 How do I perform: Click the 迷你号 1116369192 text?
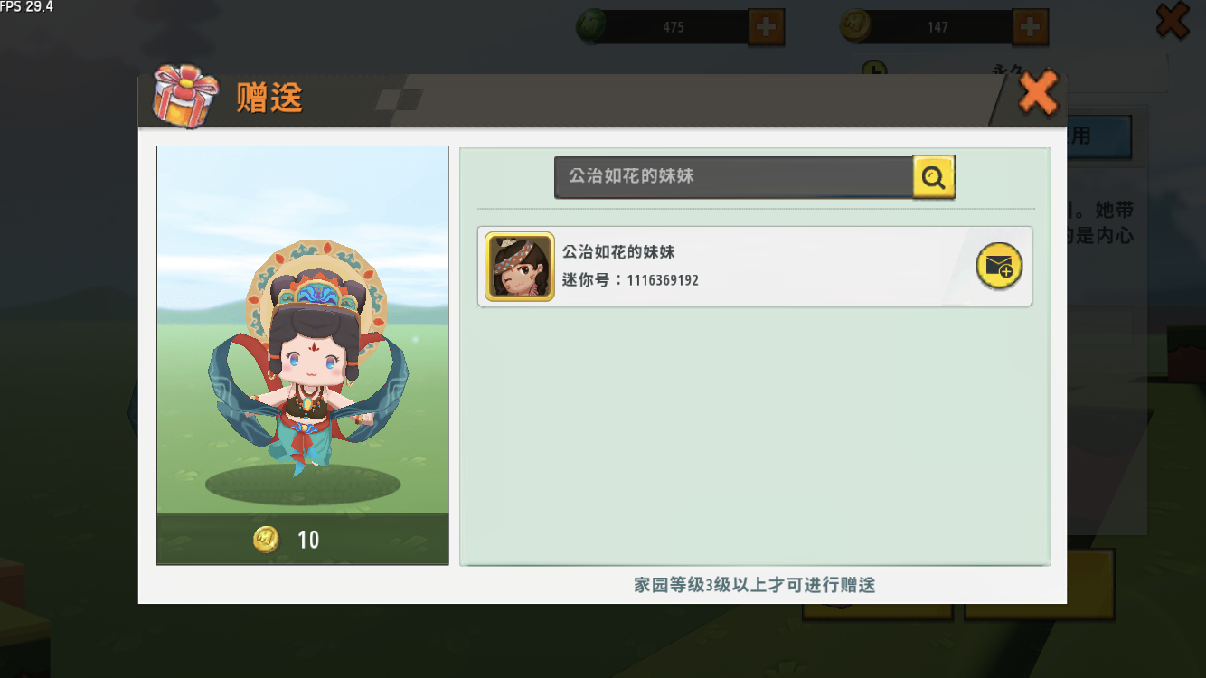click(x=630, y=280)
